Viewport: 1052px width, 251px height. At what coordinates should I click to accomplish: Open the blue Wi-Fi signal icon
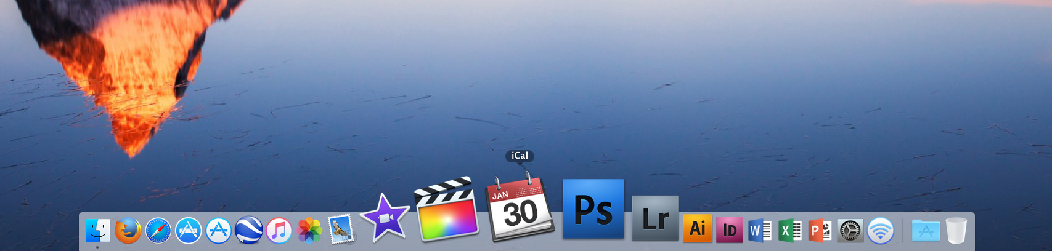(881, 231)
